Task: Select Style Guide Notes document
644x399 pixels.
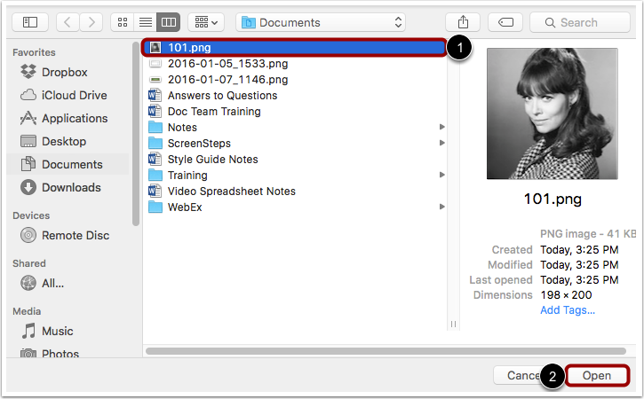Action: [294, 159]
